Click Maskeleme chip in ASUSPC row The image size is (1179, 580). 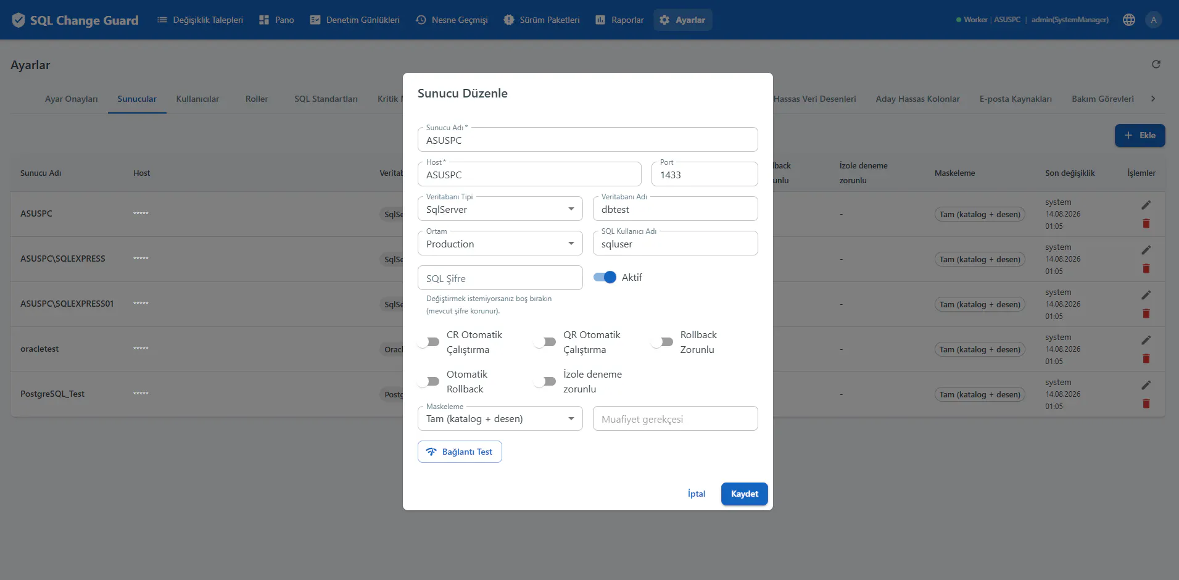click(x=980, y=214)
